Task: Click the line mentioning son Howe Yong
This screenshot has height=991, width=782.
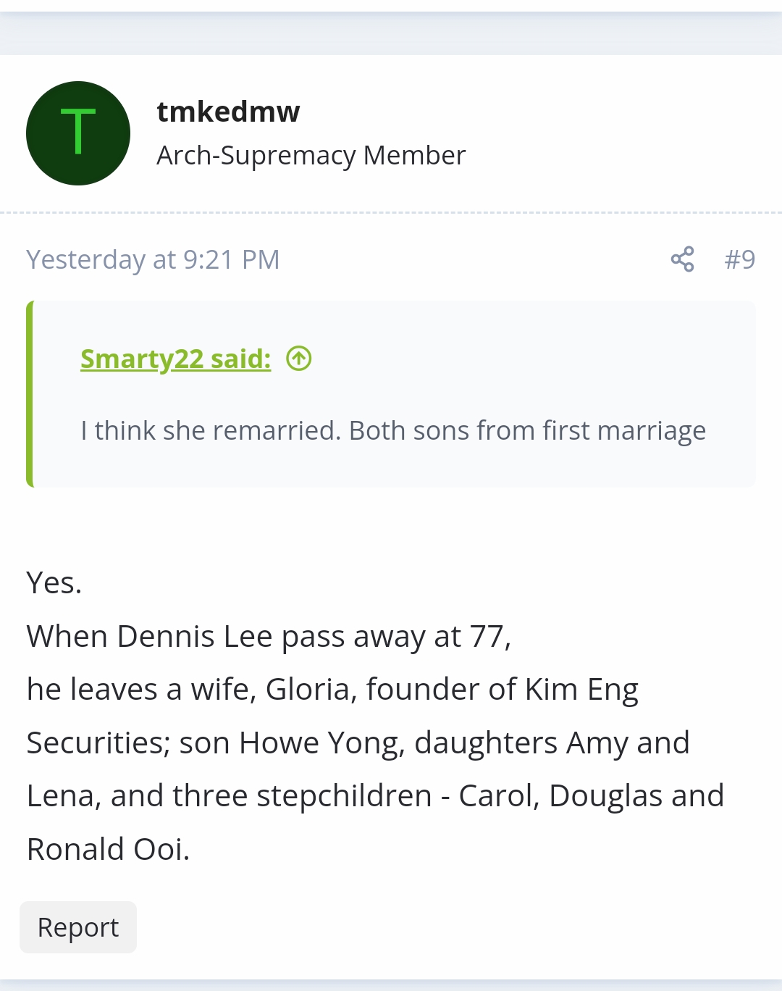Action: [358, 743]
